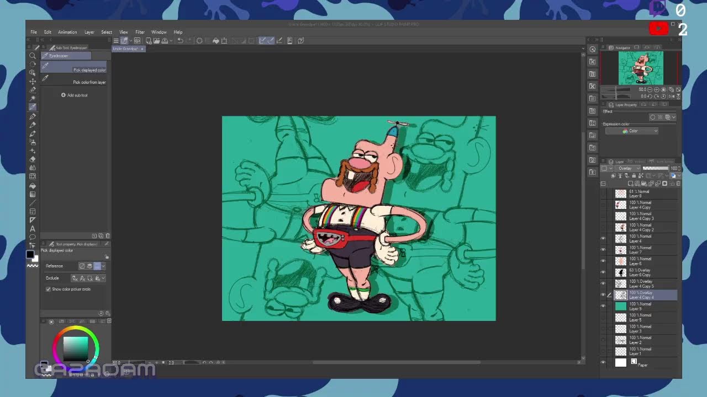This screenshot has width=707, height=397.
Task: Hide Layer 6 using its eye icon
Action: pyautogui.click(x=603, y=261)
